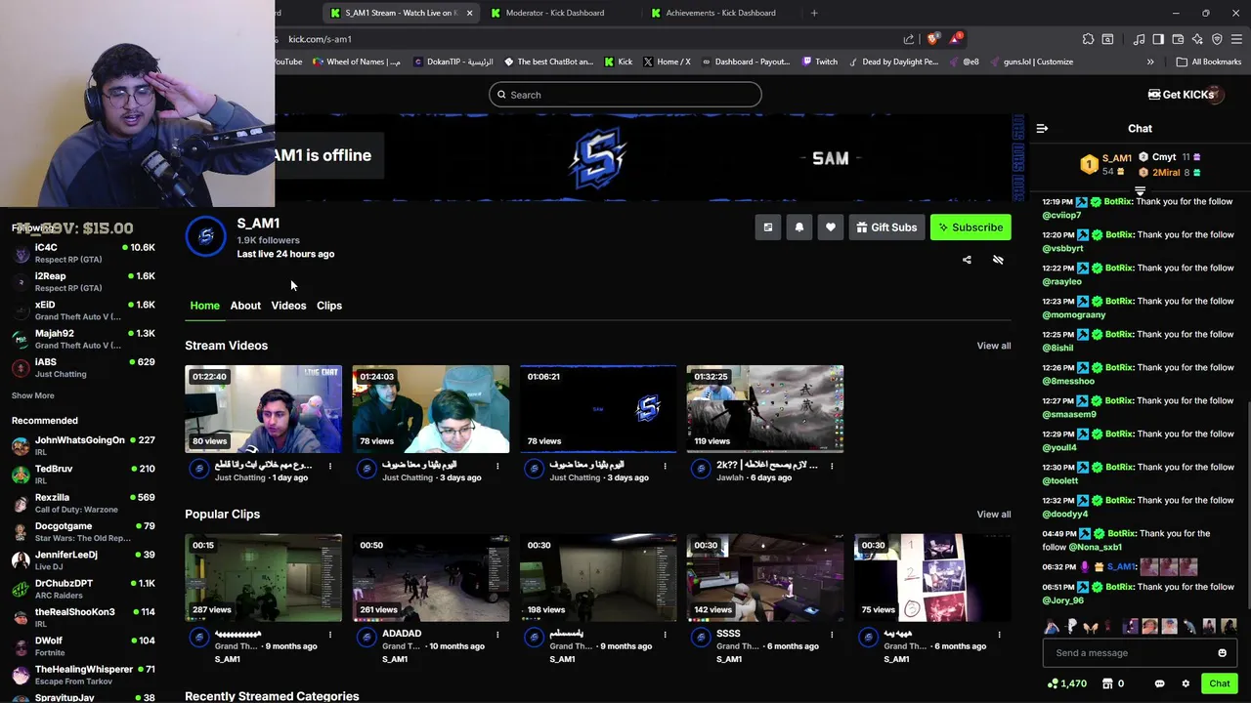1251x703 pixels.
Task: Open the music note playlist icon
Action: coord(1139,39)
